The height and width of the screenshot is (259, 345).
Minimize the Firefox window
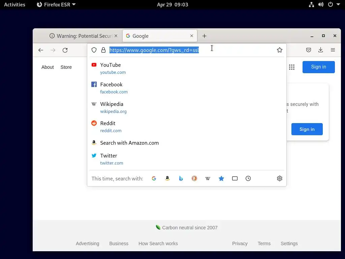click(312, 36)
